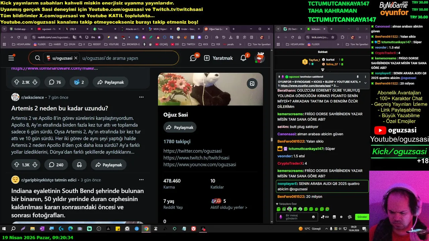Expand 'Aktif olduğu yerler' section
Image resolution: width=429 pixels, height=241 pixels.
click(x=229, y=207)
